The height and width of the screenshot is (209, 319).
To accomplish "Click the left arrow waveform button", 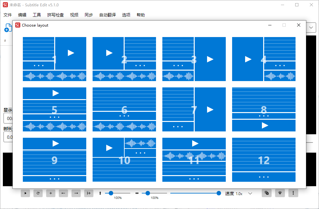I will coord(63,193).
